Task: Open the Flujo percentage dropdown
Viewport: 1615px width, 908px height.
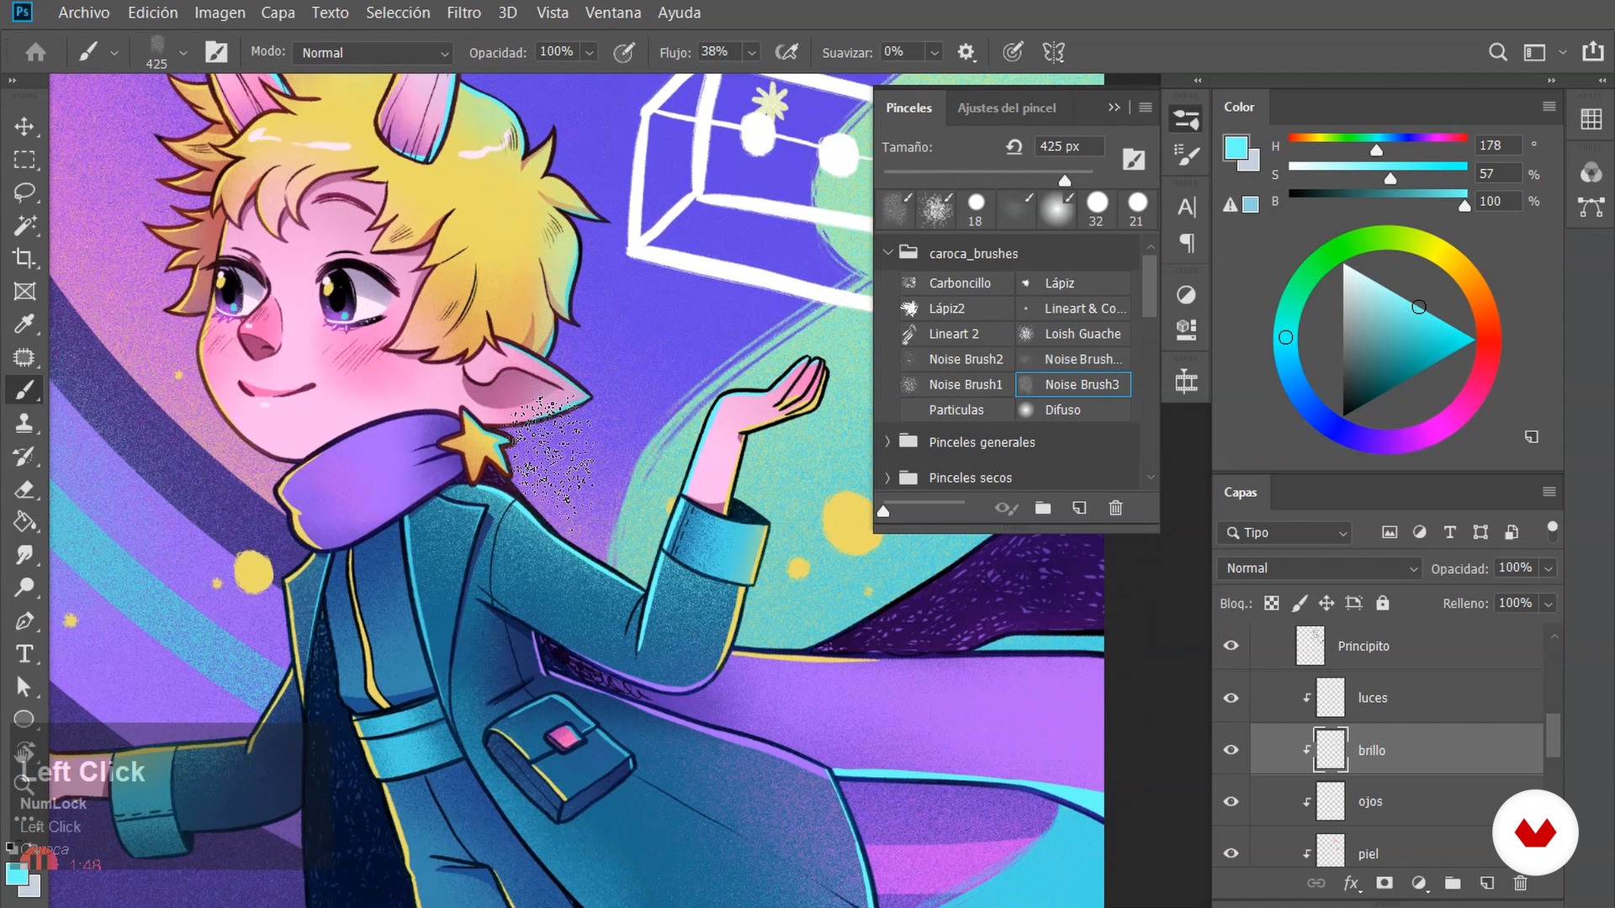Action: tap(752, 52)
